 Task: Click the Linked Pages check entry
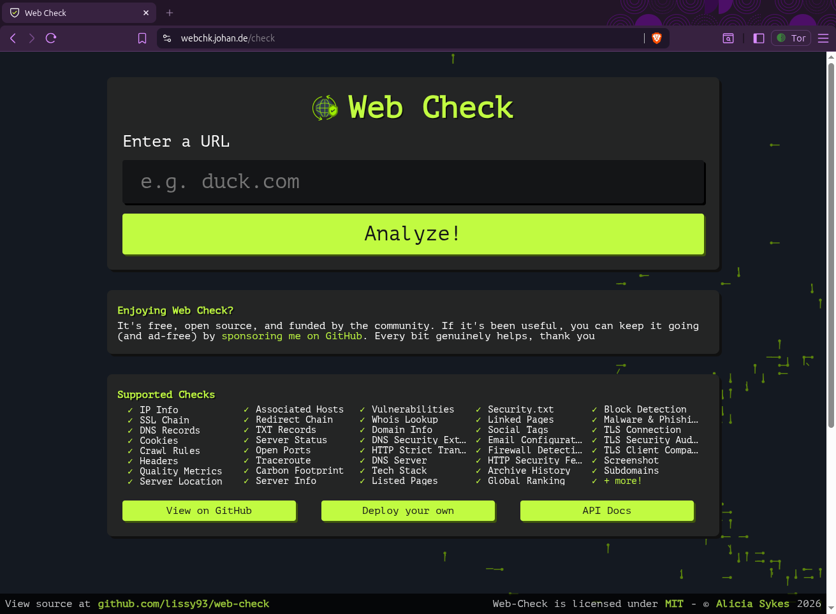tap(521, 420)
